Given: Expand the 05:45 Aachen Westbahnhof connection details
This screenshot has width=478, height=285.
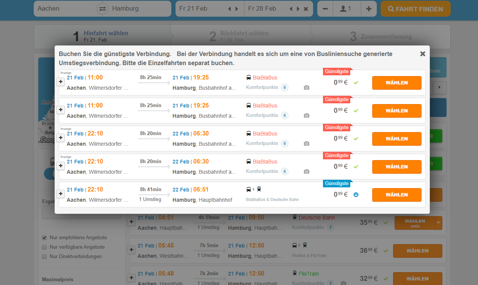Looking at the screenshot, I should coord(132,250).
